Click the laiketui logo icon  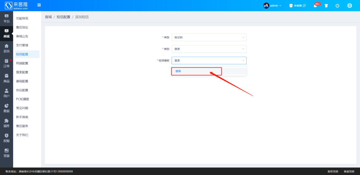[x=8, y=5]
